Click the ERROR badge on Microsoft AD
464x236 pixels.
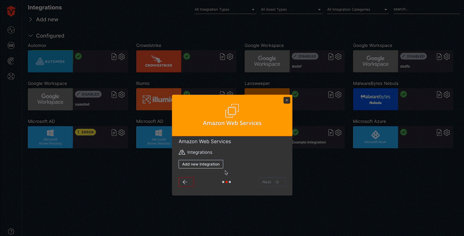point(86,132)
